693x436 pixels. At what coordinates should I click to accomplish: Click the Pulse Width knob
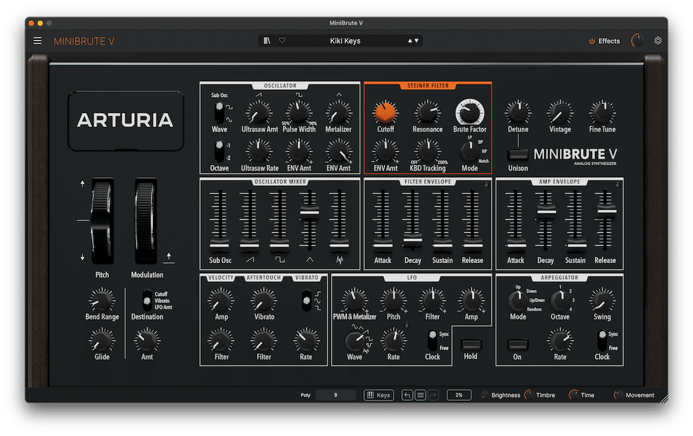298,112
